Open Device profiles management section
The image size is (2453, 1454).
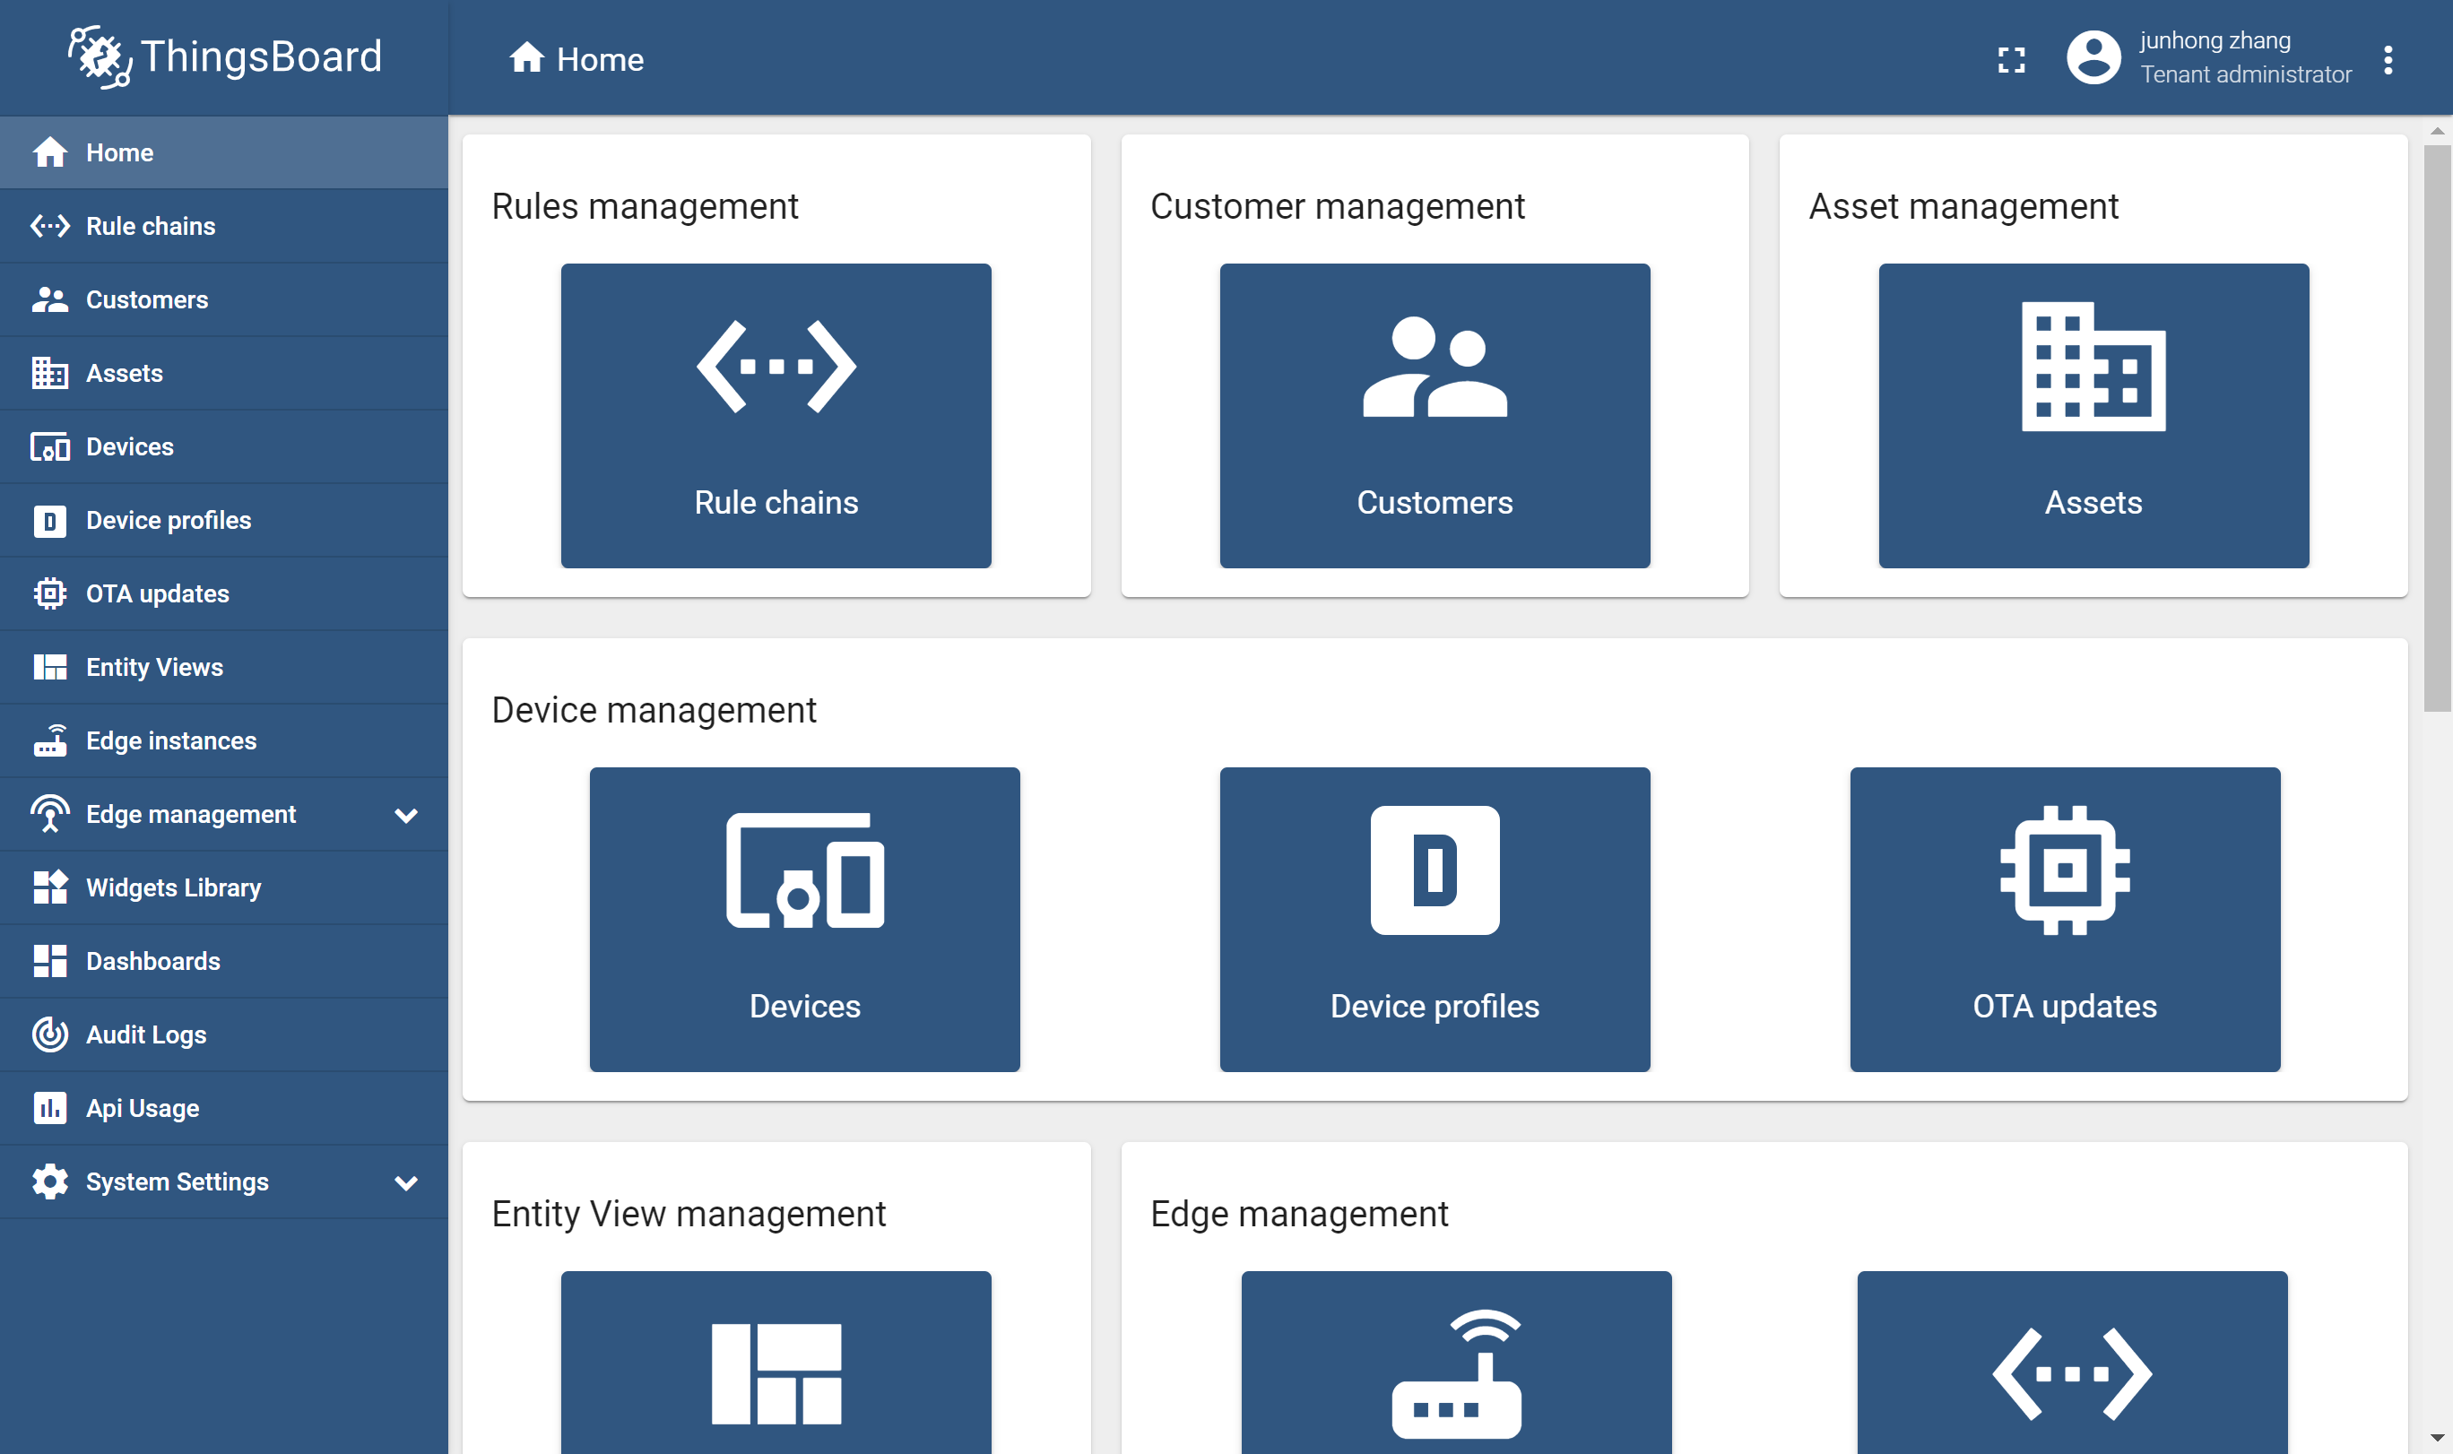tap(1434, 919)
